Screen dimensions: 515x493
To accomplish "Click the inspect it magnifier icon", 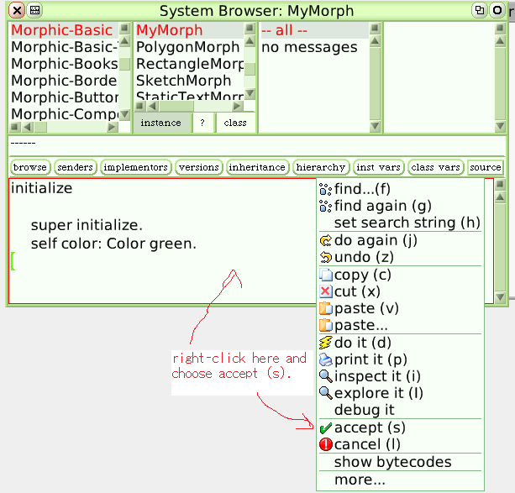I will coord(326,376).
